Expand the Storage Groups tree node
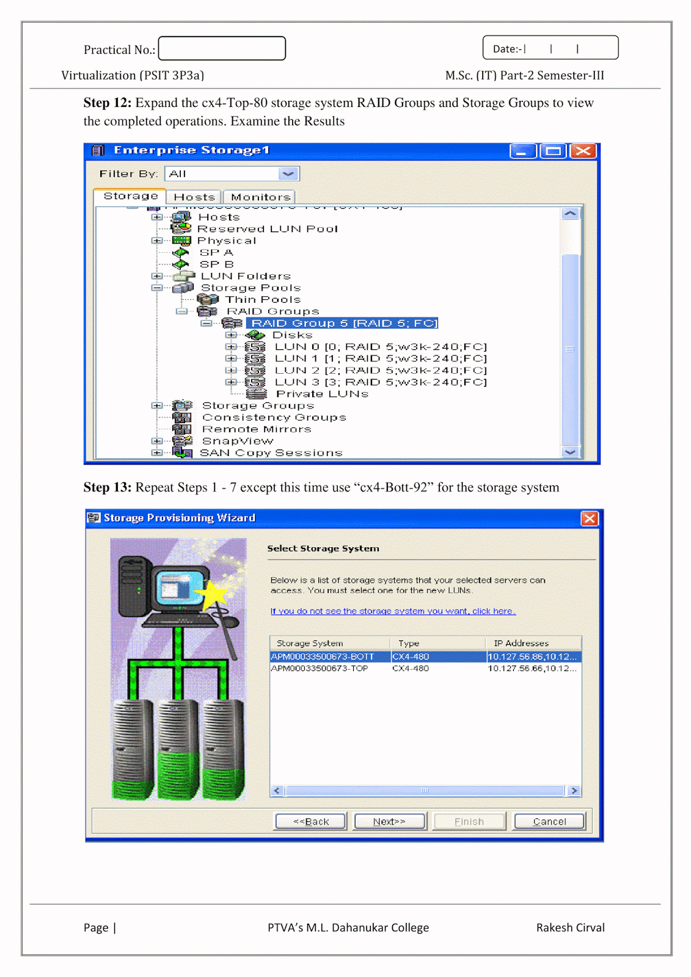Screen dimensions: 691x977 157,405
